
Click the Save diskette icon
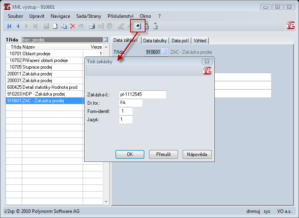click(46, 26)
